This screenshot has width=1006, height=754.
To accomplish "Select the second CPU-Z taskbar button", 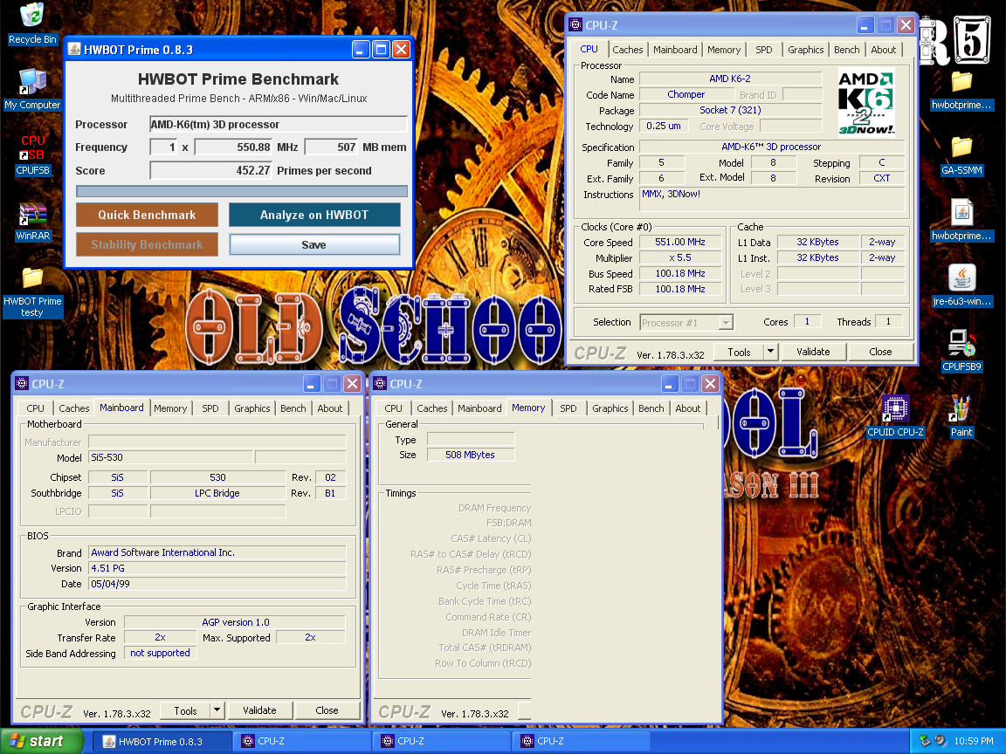I will 441,741.
